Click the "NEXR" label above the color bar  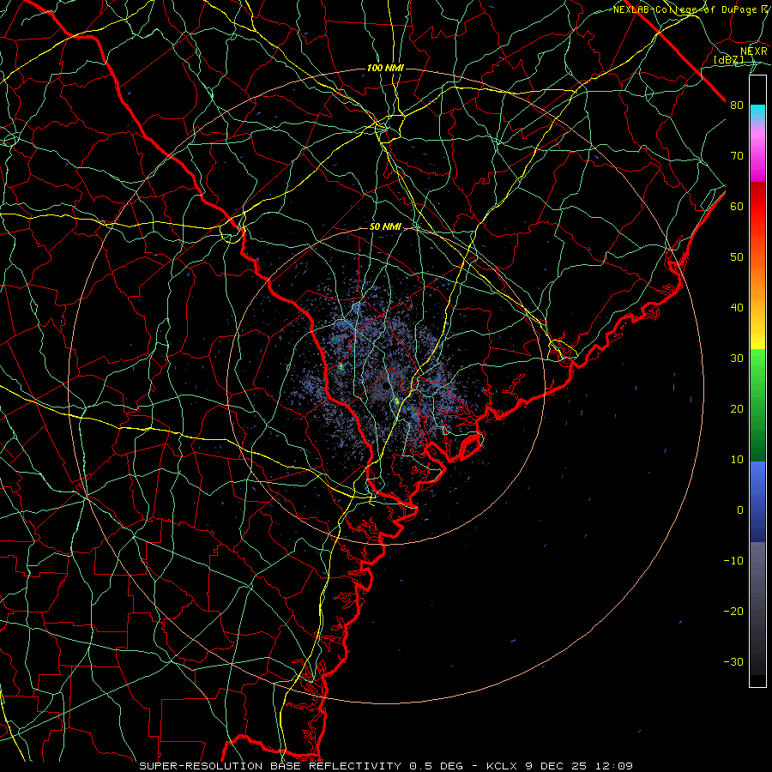click(x=754, y=51)
